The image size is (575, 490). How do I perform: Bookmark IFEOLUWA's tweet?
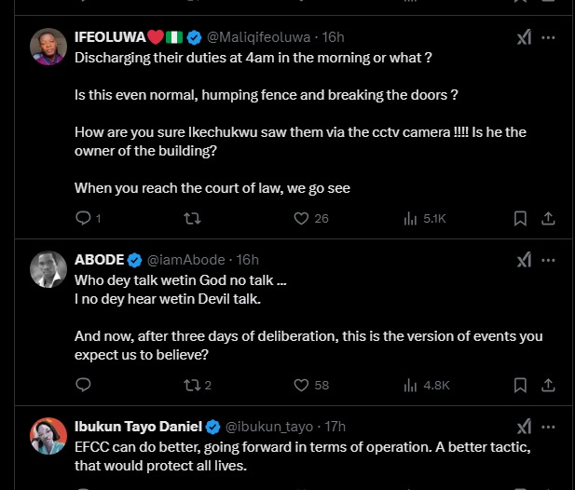(x=521, y=218)
